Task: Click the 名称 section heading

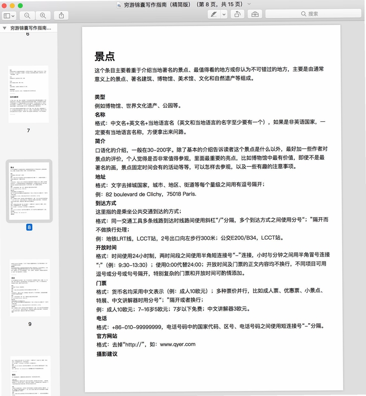Action: tap(100, 115)
